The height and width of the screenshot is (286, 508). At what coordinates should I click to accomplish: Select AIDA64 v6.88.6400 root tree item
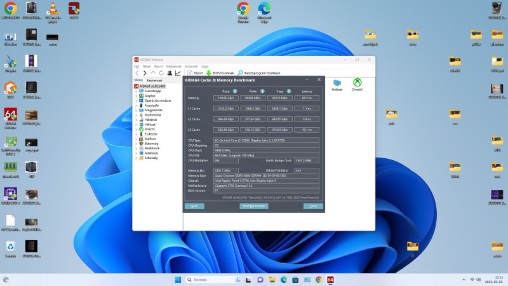pos(150,86)
